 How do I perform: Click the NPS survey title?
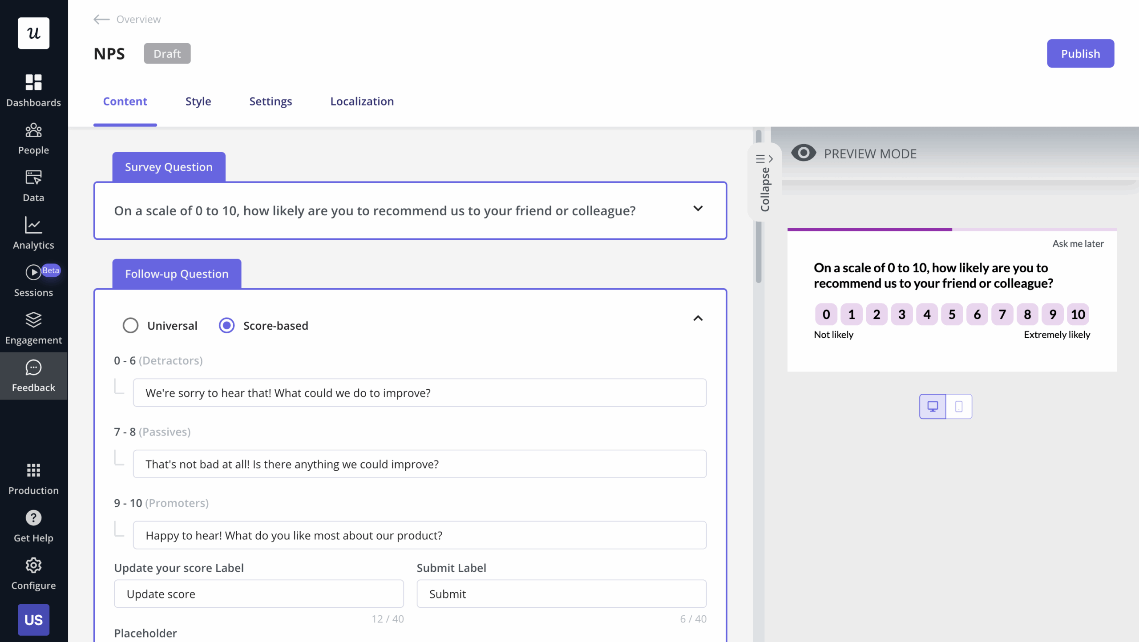109,53
